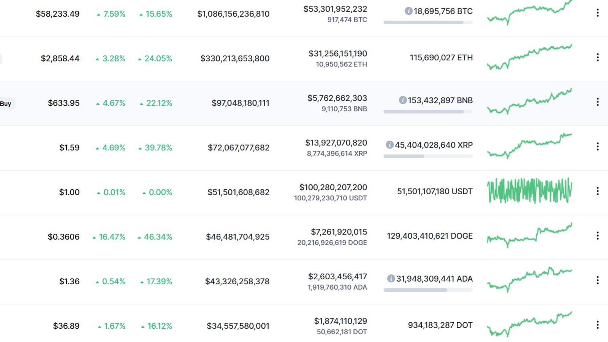
Task: Open the three-dot menu in the BTC row
Action: click(597, 13)
